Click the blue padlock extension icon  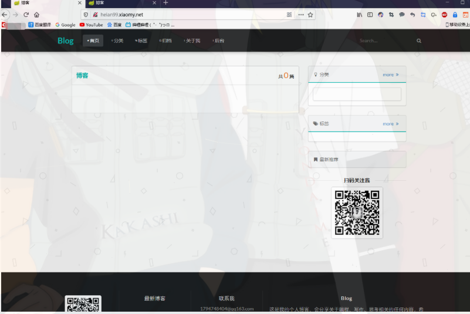[x=455, y=15]
